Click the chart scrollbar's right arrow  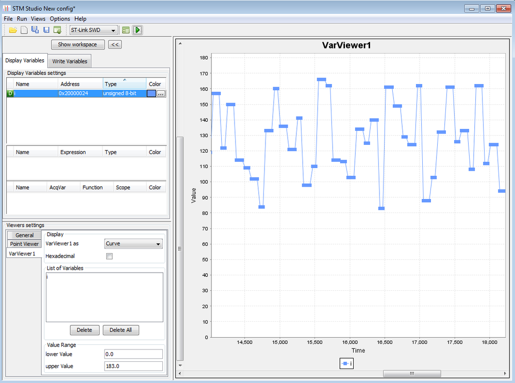[505, 374]
